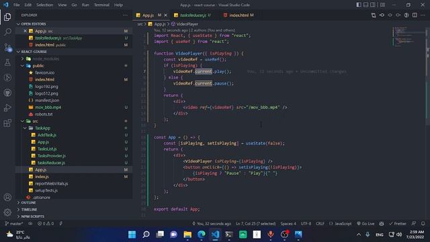This screenshot has height=242, width=430.
Task: Open AddTask.js in TaskApp folder
Action: click(x=46, y=135)
